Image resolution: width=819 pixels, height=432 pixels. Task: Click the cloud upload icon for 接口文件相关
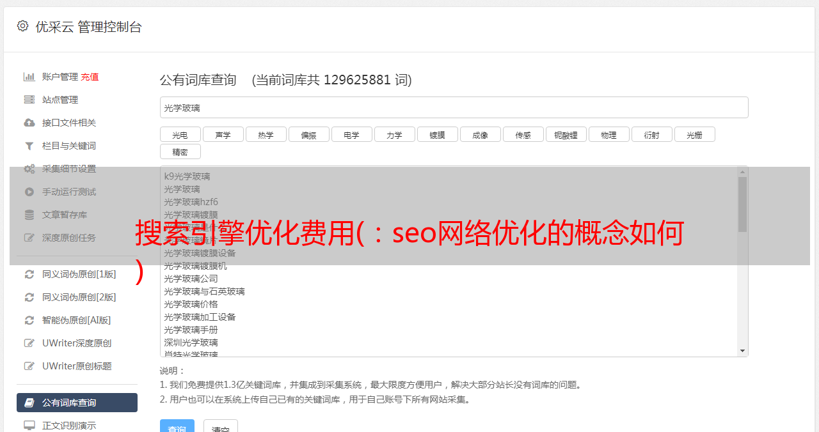pos(29,123)
